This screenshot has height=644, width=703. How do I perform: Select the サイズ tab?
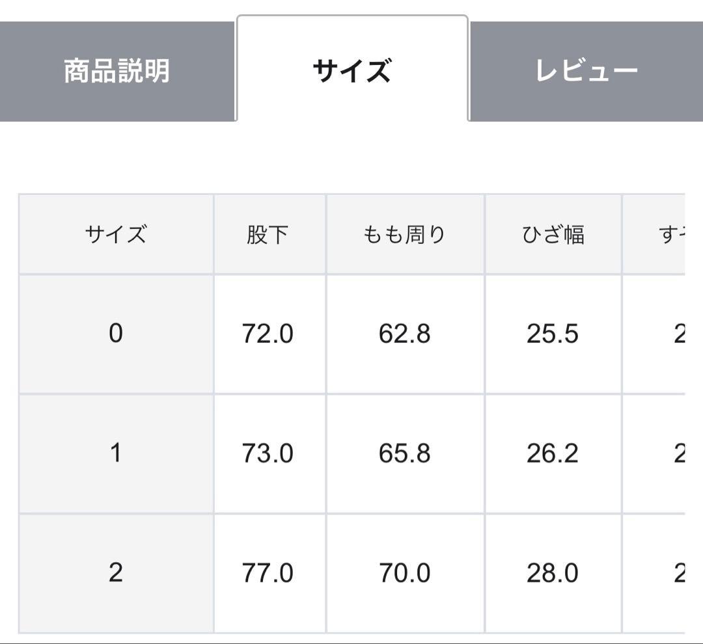pyautogui.click(x=351, y=71)
